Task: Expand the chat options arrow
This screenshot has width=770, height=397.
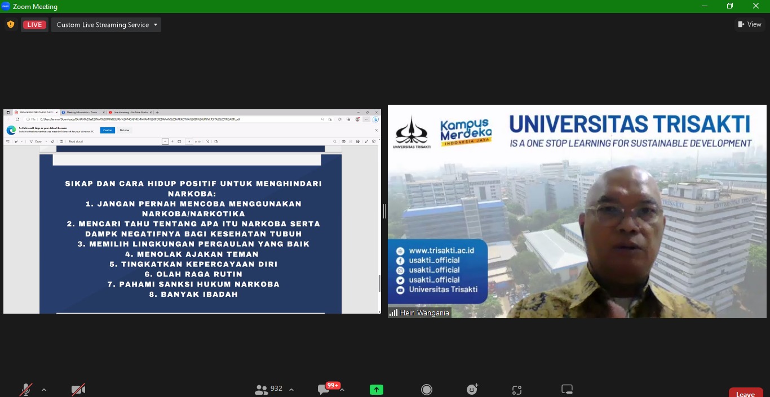Action: click(x=342, y=390)
